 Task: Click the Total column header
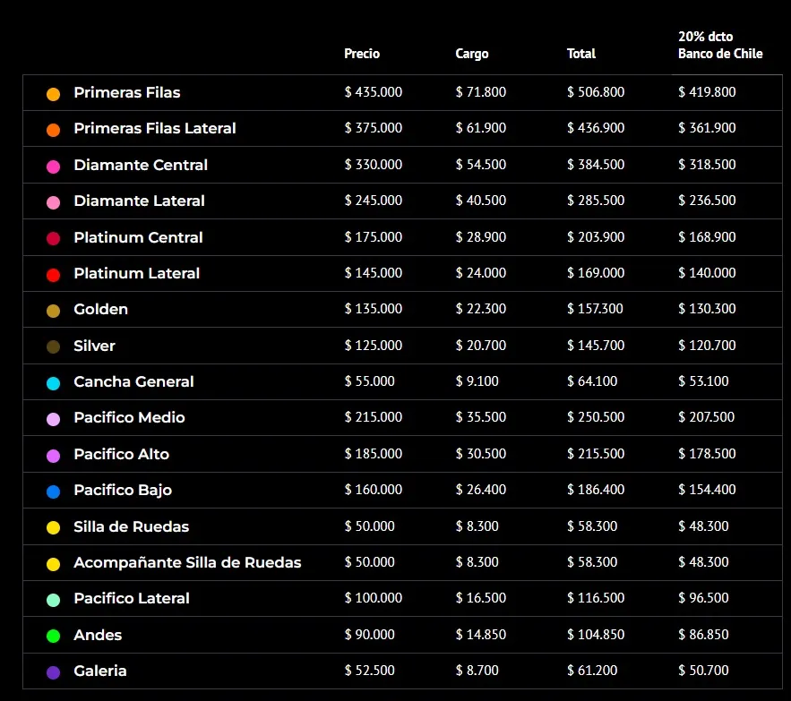coord(581,54)
